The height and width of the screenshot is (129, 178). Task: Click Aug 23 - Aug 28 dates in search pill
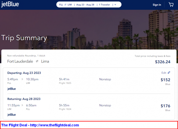(x=85, y=5)
